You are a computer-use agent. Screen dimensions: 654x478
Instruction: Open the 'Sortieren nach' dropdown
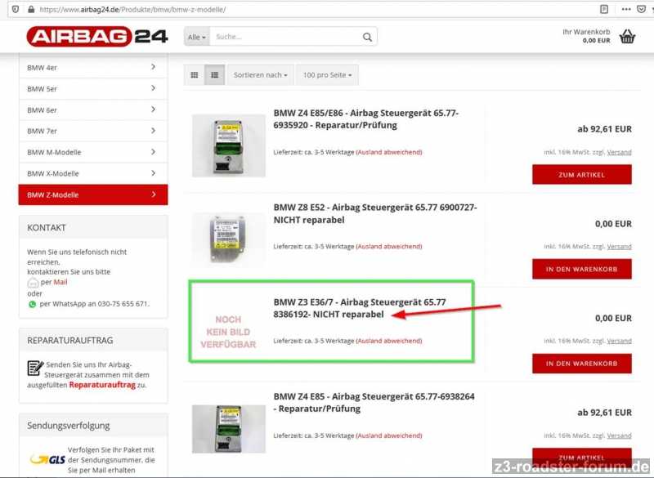pos(260,75)
